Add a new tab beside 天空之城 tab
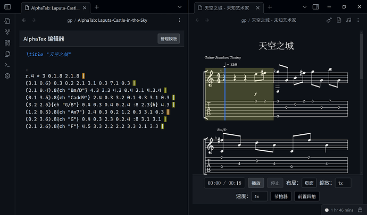This screenshot has height=215, width=367. [x=270, y=7]
